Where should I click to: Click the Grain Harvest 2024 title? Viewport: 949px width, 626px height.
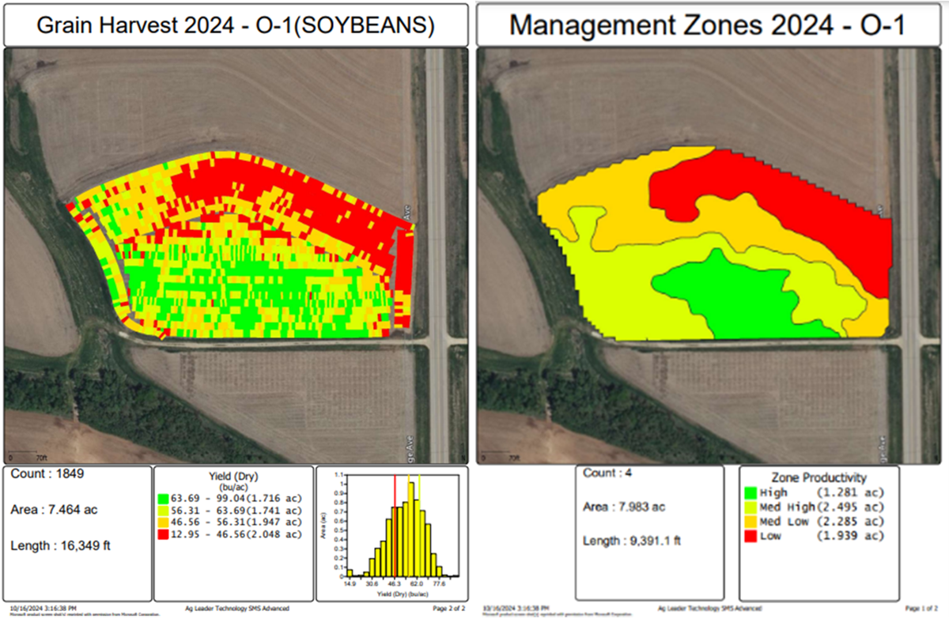point(236,25)
